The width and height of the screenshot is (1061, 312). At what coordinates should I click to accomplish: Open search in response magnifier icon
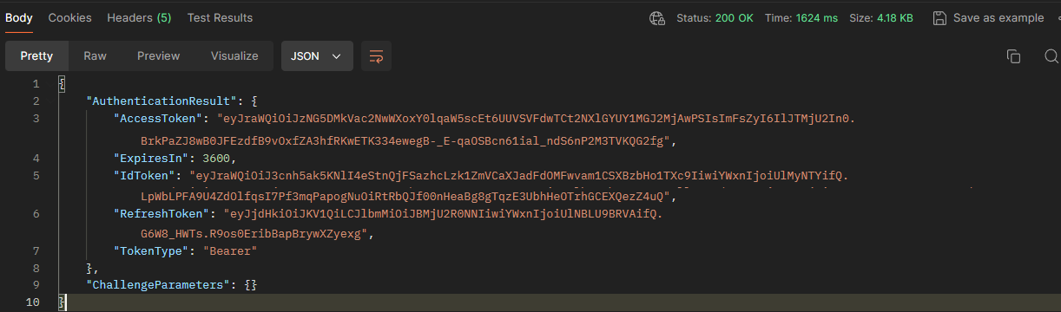pos(1051,55)
